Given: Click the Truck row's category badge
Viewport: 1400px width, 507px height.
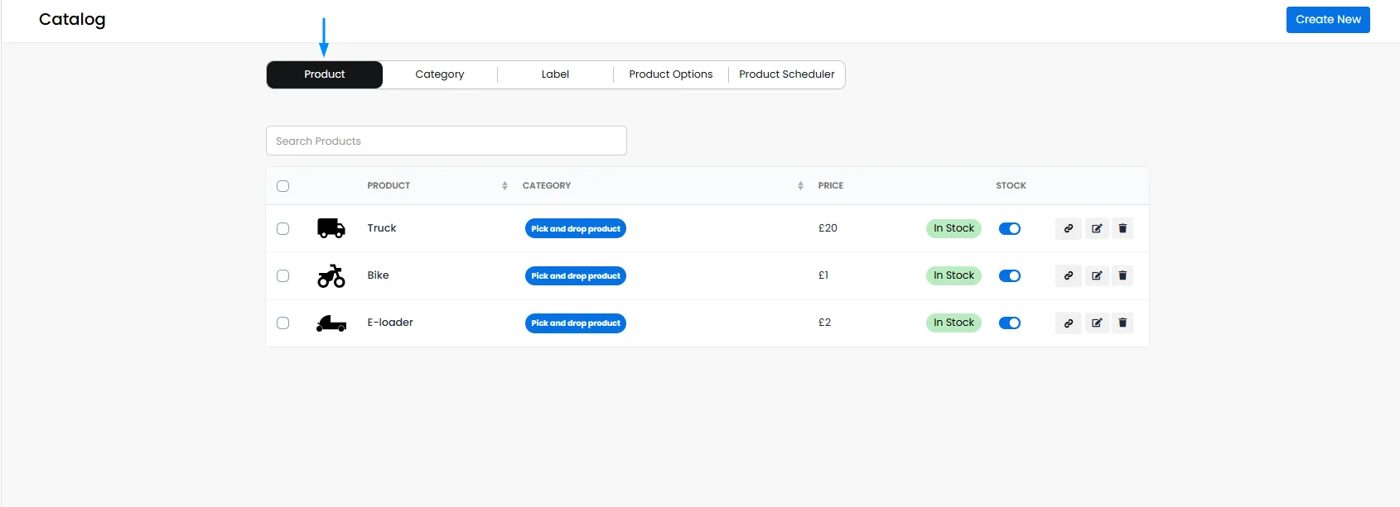Looking at the screenshot, I should (576, 228).
